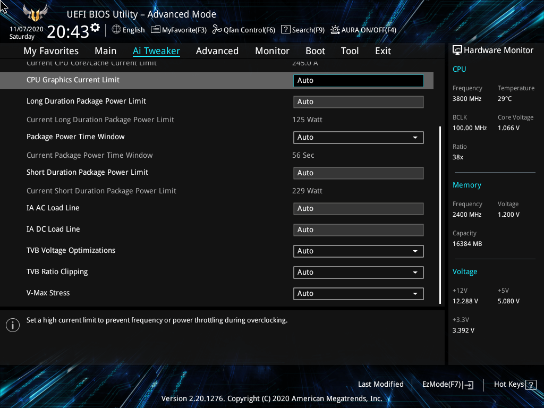The width and height of the screenshot is (544, 408).
Task: Toggle AURA ON/OFF lighting icon
Action: [335, 30]
